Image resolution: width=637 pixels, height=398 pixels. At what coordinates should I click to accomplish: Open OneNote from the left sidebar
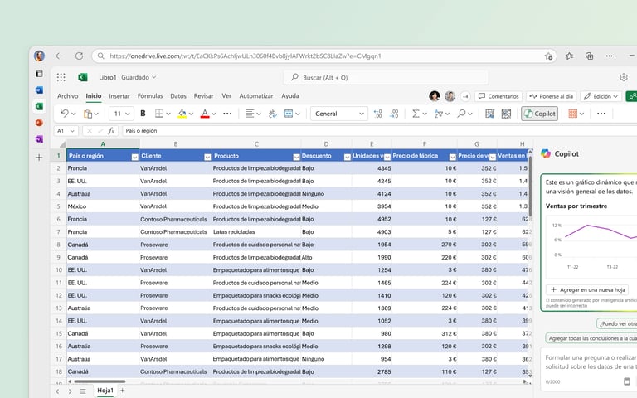(40, 139)
